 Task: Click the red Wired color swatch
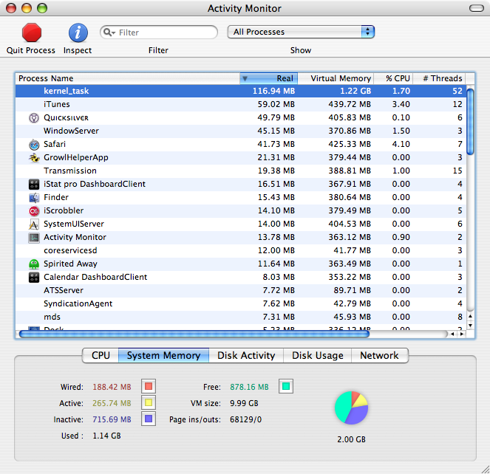pyautogui.click(x=149, y=386)
